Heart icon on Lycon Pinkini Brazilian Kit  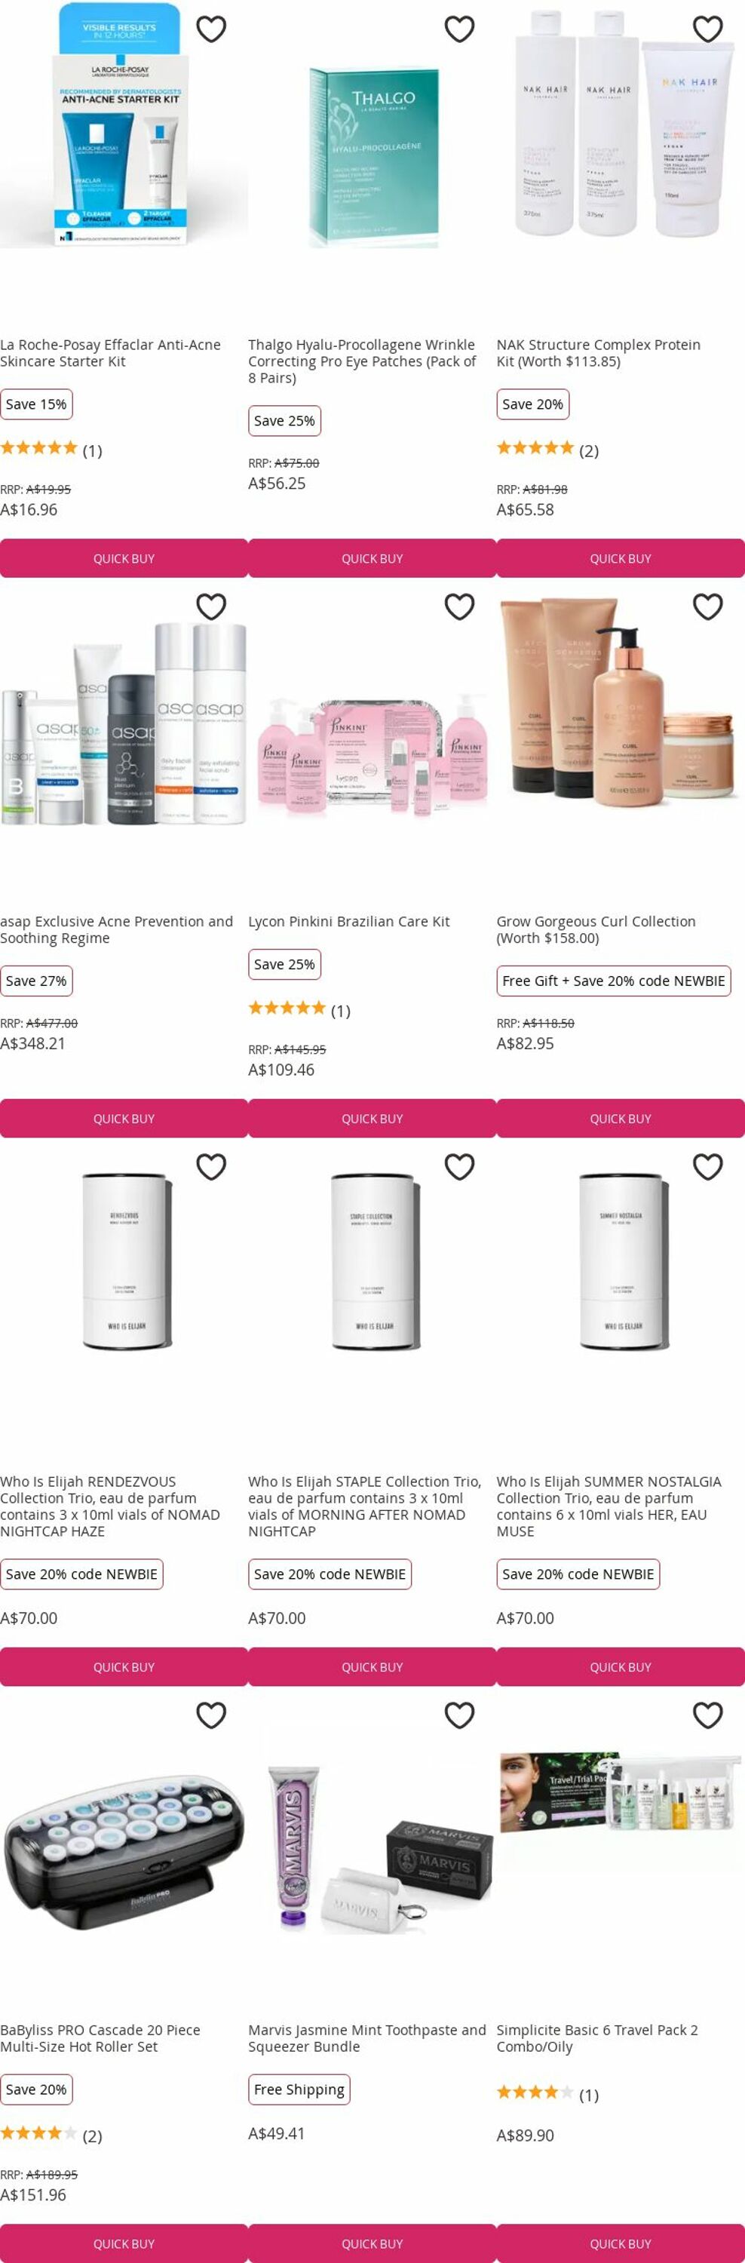click(459, 606)
